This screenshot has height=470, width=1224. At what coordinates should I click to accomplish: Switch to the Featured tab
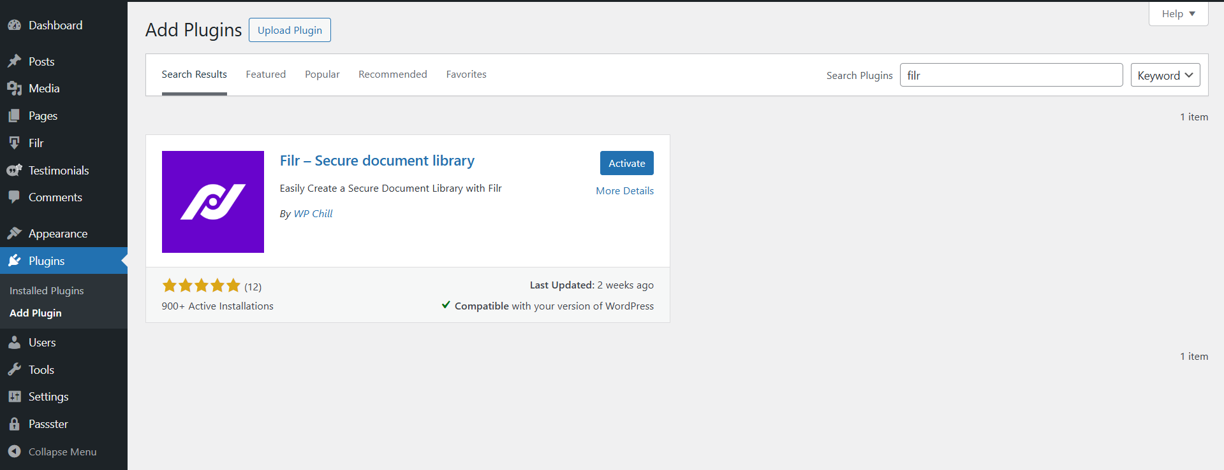coord(266,75)
